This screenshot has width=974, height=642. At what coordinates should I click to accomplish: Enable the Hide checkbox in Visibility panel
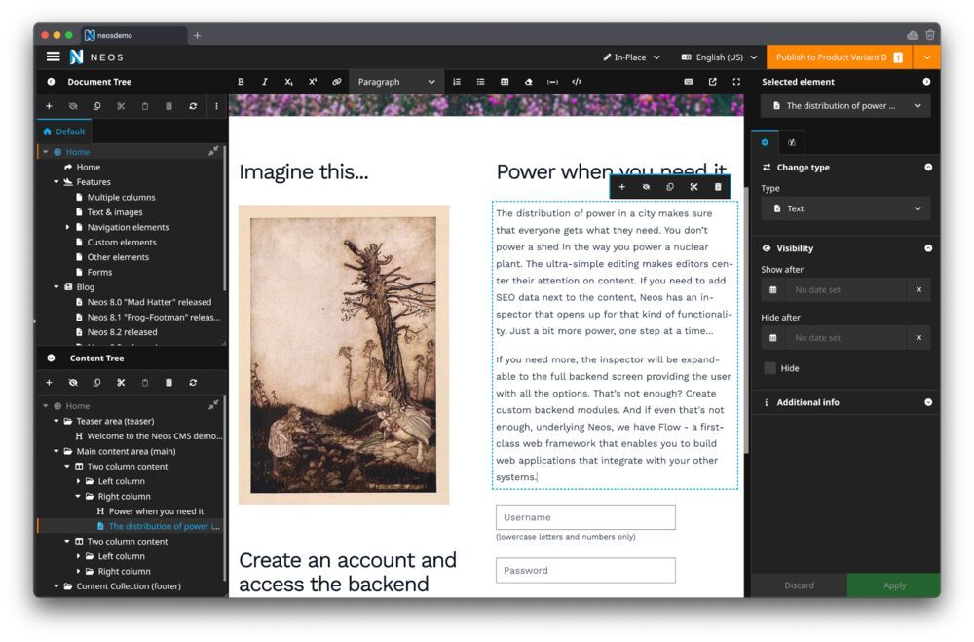pos(770,367)
